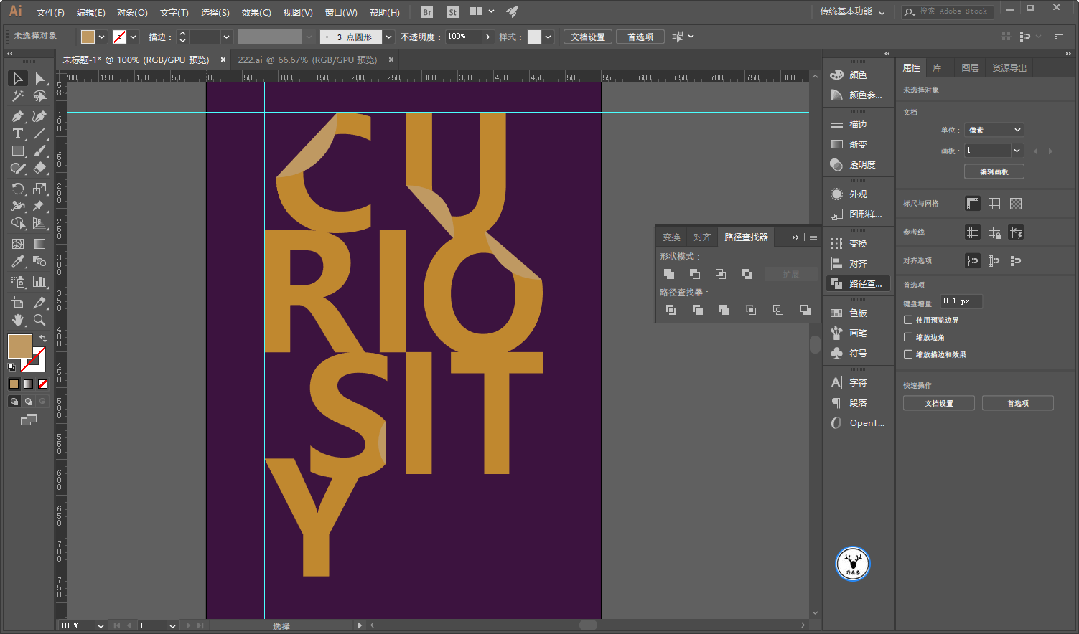
Task: Toggle smart guides button
Action: (1016, 232)
